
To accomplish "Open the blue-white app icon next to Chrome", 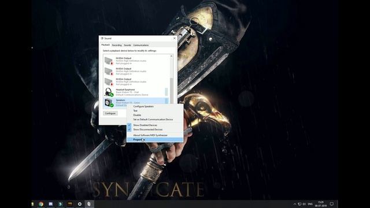I will coord(51,204).
